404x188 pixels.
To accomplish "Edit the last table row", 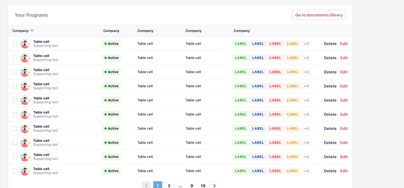I will point(344,171).
